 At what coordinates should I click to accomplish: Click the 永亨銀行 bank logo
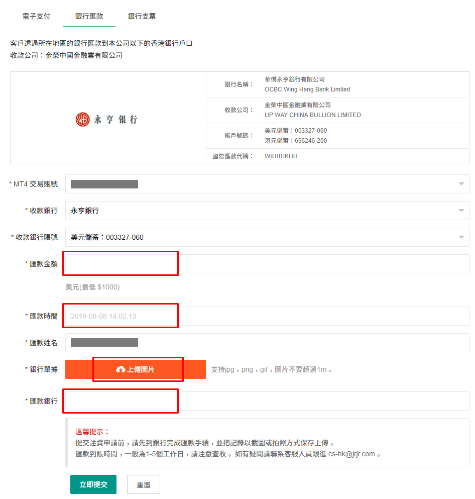pyautogui.click(x=106, y=119)
